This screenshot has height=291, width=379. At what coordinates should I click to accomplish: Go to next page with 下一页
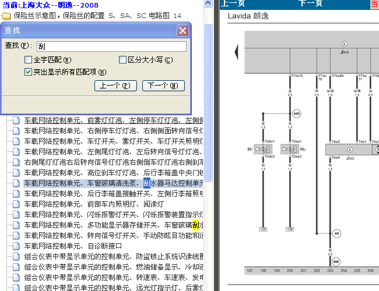[310, 3]
